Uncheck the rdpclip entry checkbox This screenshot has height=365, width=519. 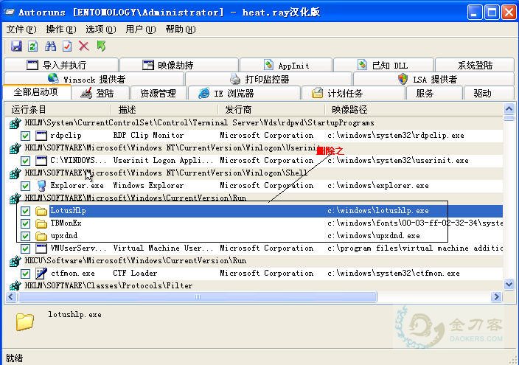[25, 136]
